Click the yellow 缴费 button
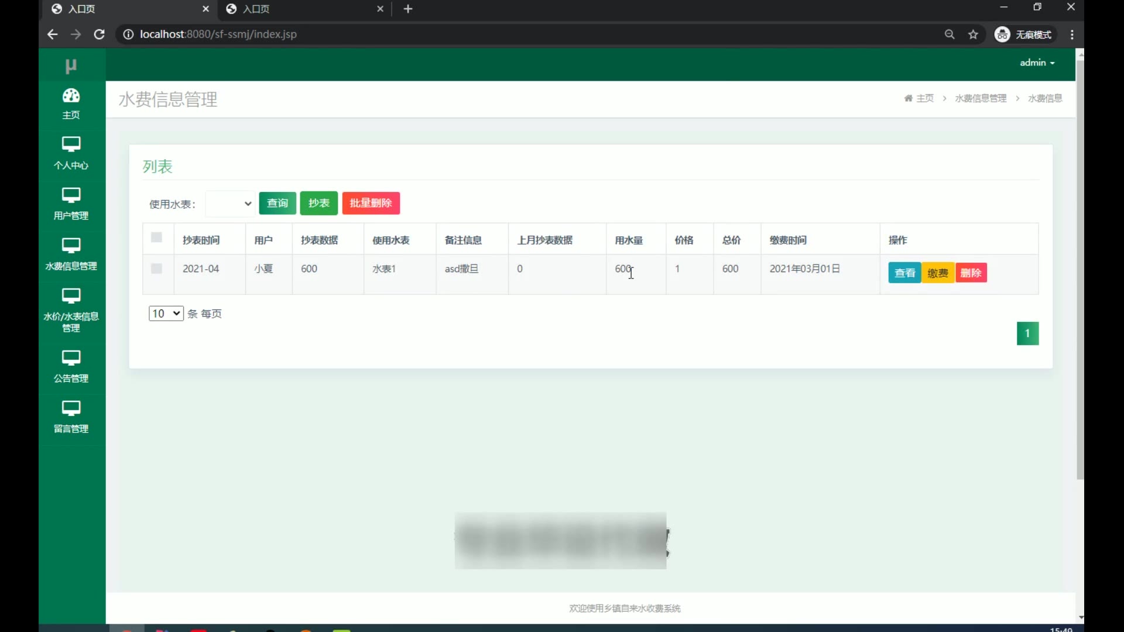 click(938, 273)
